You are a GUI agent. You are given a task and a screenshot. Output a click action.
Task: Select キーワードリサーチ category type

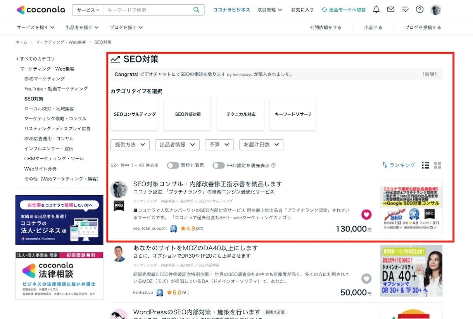point(293,114)
